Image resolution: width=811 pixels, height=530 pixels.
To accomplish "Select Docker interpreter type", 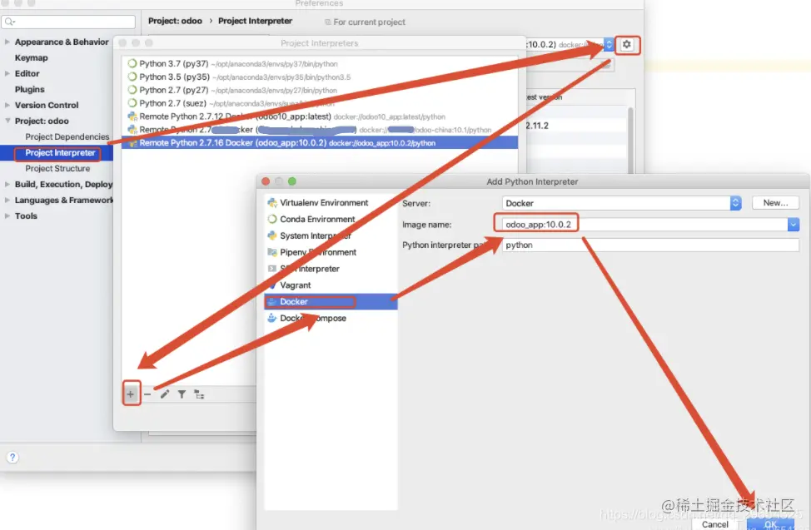I will click(x=331, y=302).
